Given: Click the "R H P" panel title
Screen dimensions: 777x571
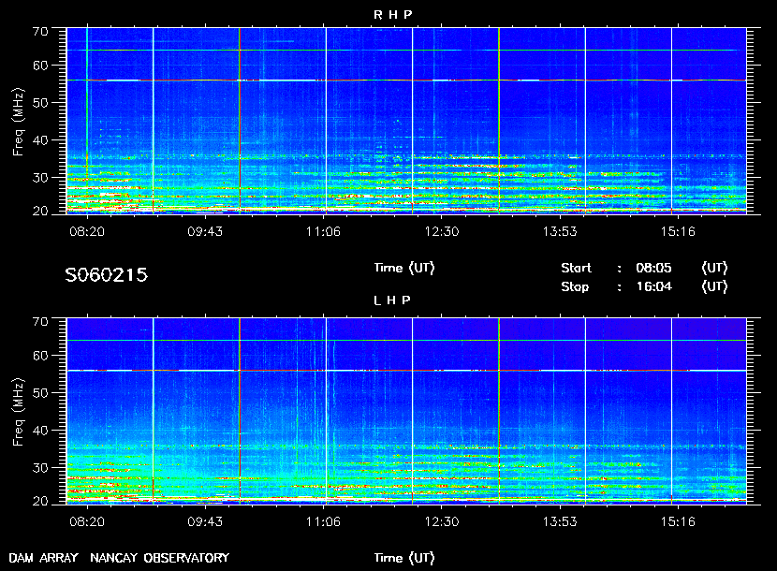Looking at the screenshot, I should (392, 14).
